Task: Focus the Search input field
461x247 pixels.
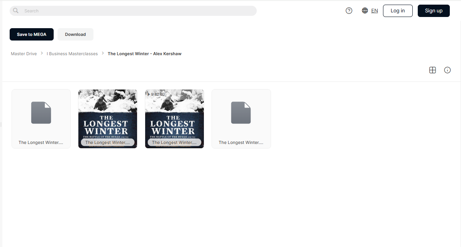Action: point(133,11)
